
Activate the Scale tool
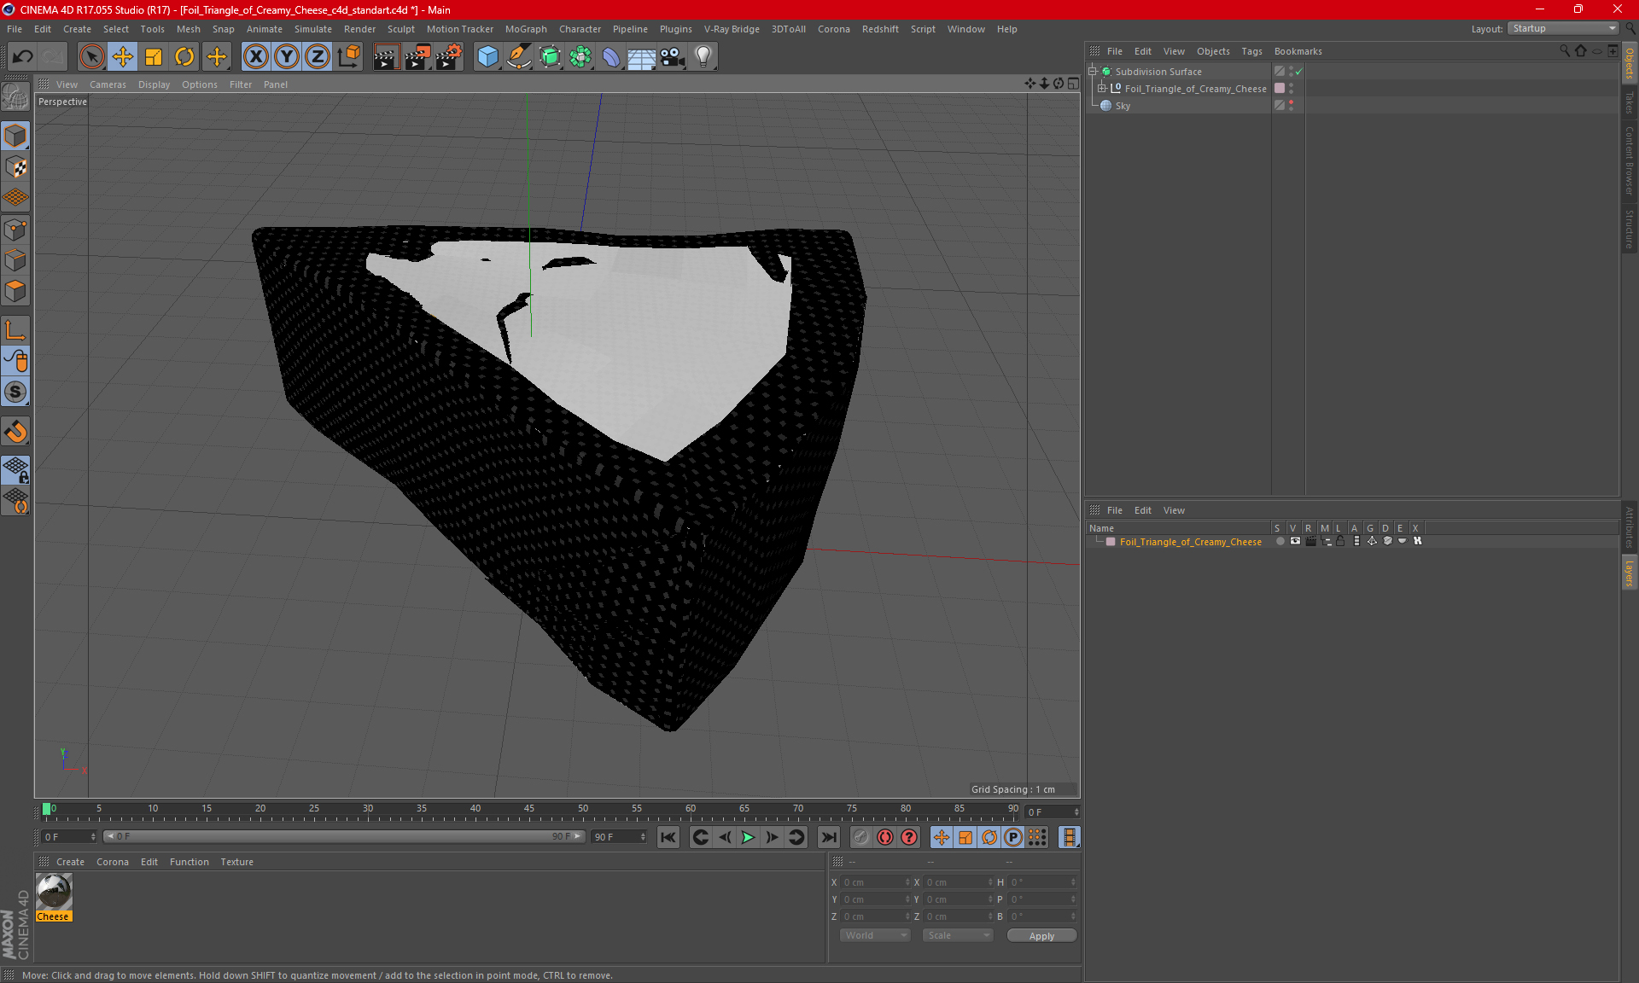pyautogui.click(x=154, y=56)
